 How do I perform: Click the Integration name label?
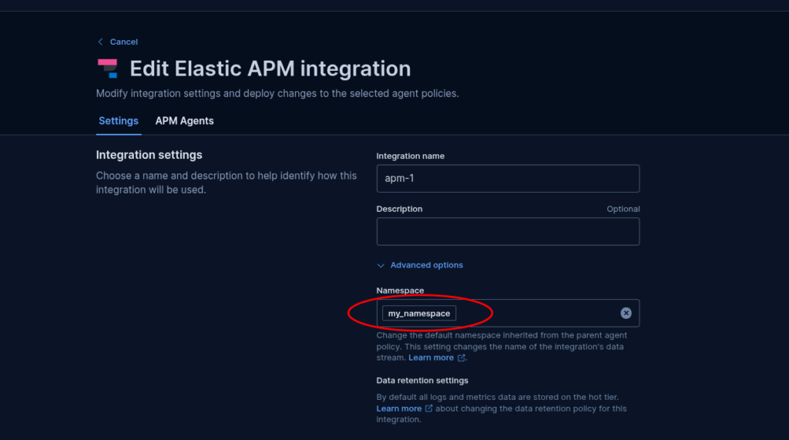tap(410, 156)
